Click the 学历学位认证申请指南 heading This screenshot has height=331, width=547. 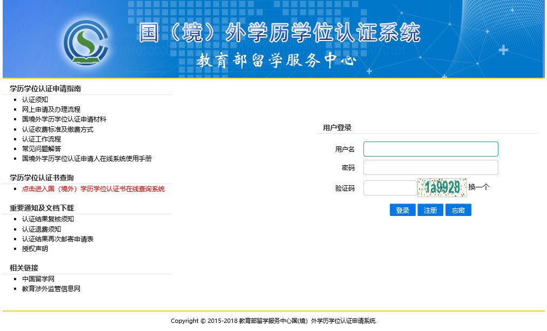click(x=45, y=89)
